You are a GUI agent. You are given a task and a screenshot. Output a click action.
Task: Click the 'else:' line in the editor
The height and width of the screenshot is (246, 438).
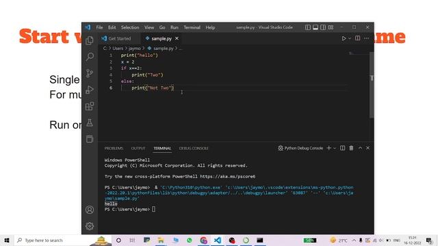tap(127, 81)
